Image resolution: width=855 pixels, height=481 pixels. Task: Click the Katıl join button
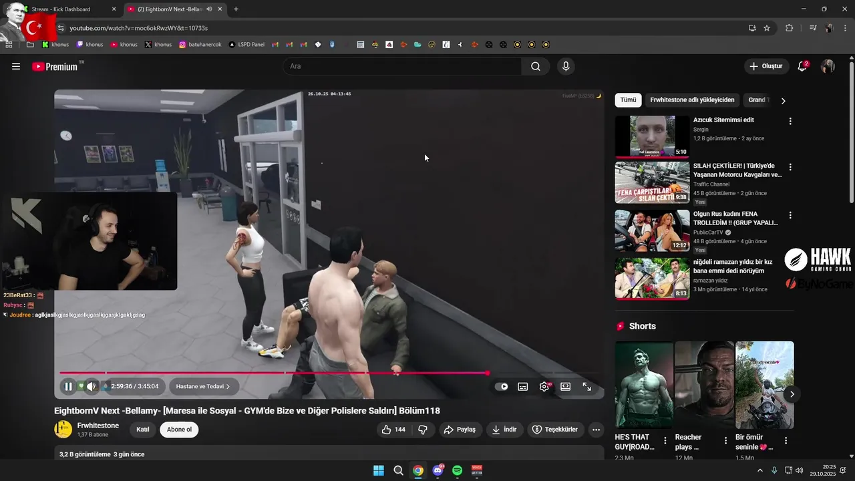[x=143, y=430]
